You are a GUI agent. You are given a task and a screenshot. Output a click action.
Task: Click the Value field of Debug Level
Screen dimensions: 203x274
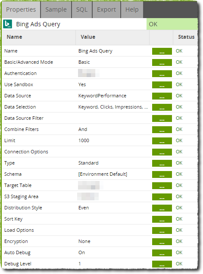(x=112, y=264)
